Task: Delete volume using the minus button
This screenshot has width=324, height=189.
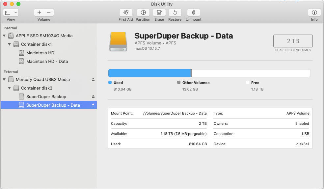Action: pos(49,13)
